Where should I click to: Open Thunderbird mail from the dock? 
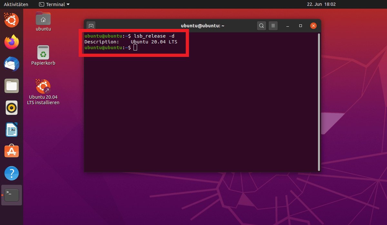point(12,64)
